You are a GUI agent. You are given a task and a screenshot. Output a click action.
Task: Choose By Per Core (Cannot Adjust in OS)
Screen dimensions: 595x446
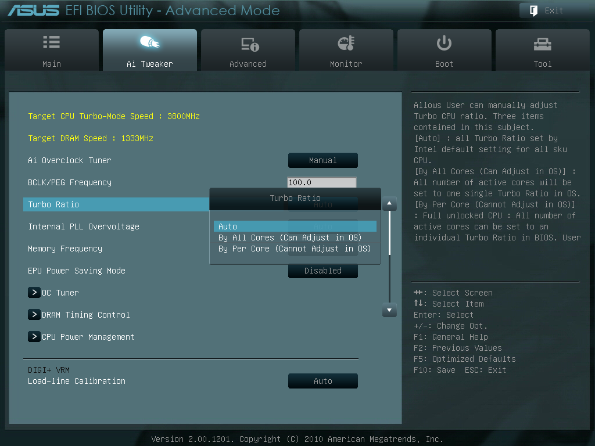click(x=295, y=249)
